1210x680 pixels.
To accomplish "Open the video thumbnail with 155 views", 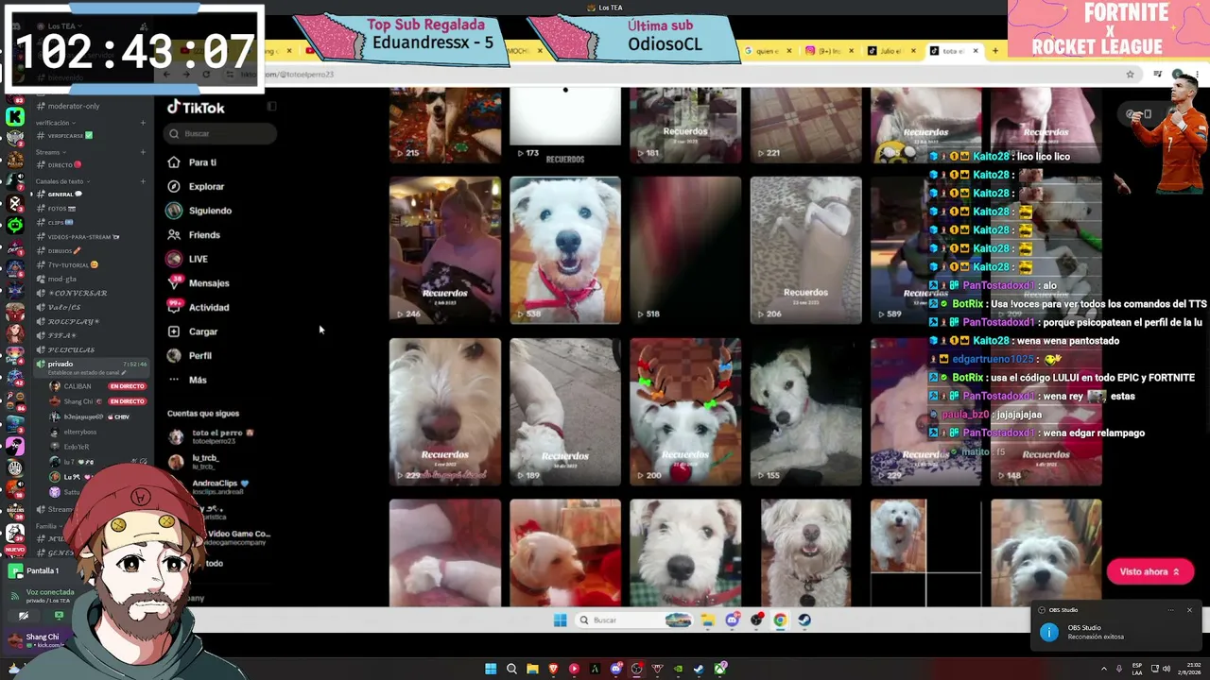I will tap(805, 412).
